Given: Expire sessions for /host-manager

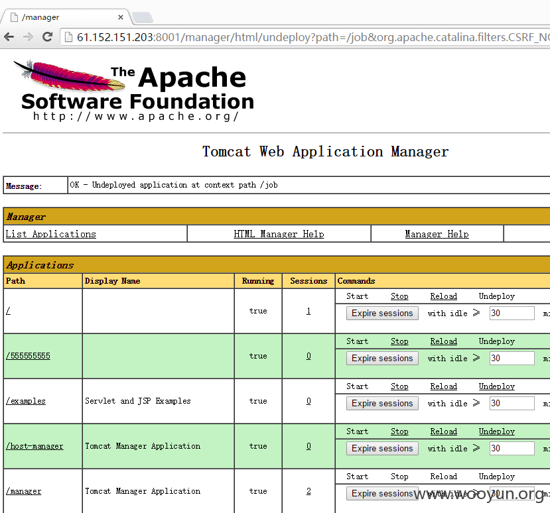Looking at the screenshot, I should point(382,448).
